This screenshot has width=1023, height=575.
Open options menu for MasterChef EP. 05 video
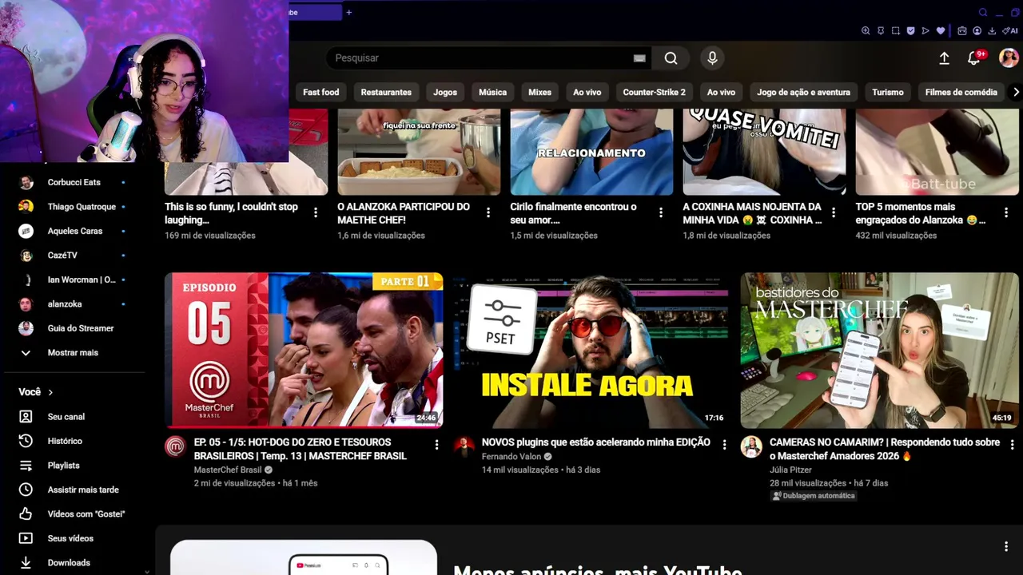(x=436, y=444)
